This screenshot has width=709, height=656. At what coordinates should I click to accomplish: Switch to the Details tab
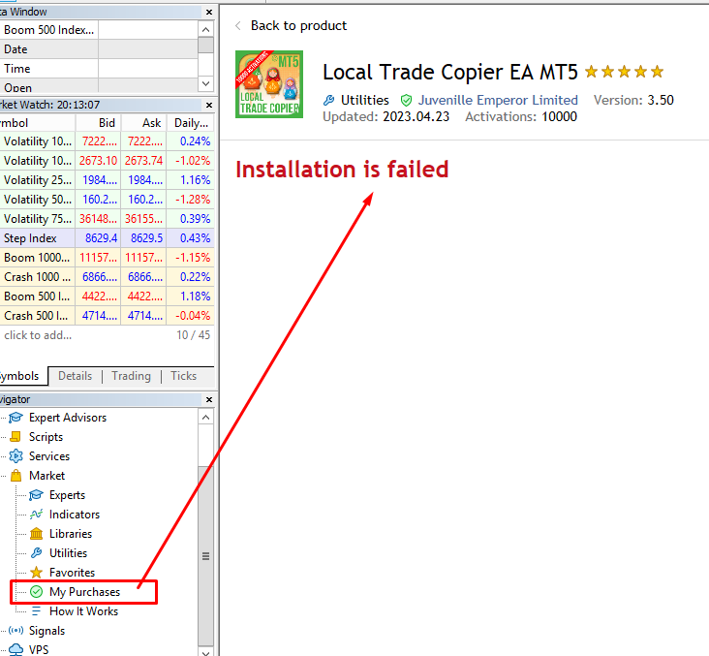click(75, 376)
